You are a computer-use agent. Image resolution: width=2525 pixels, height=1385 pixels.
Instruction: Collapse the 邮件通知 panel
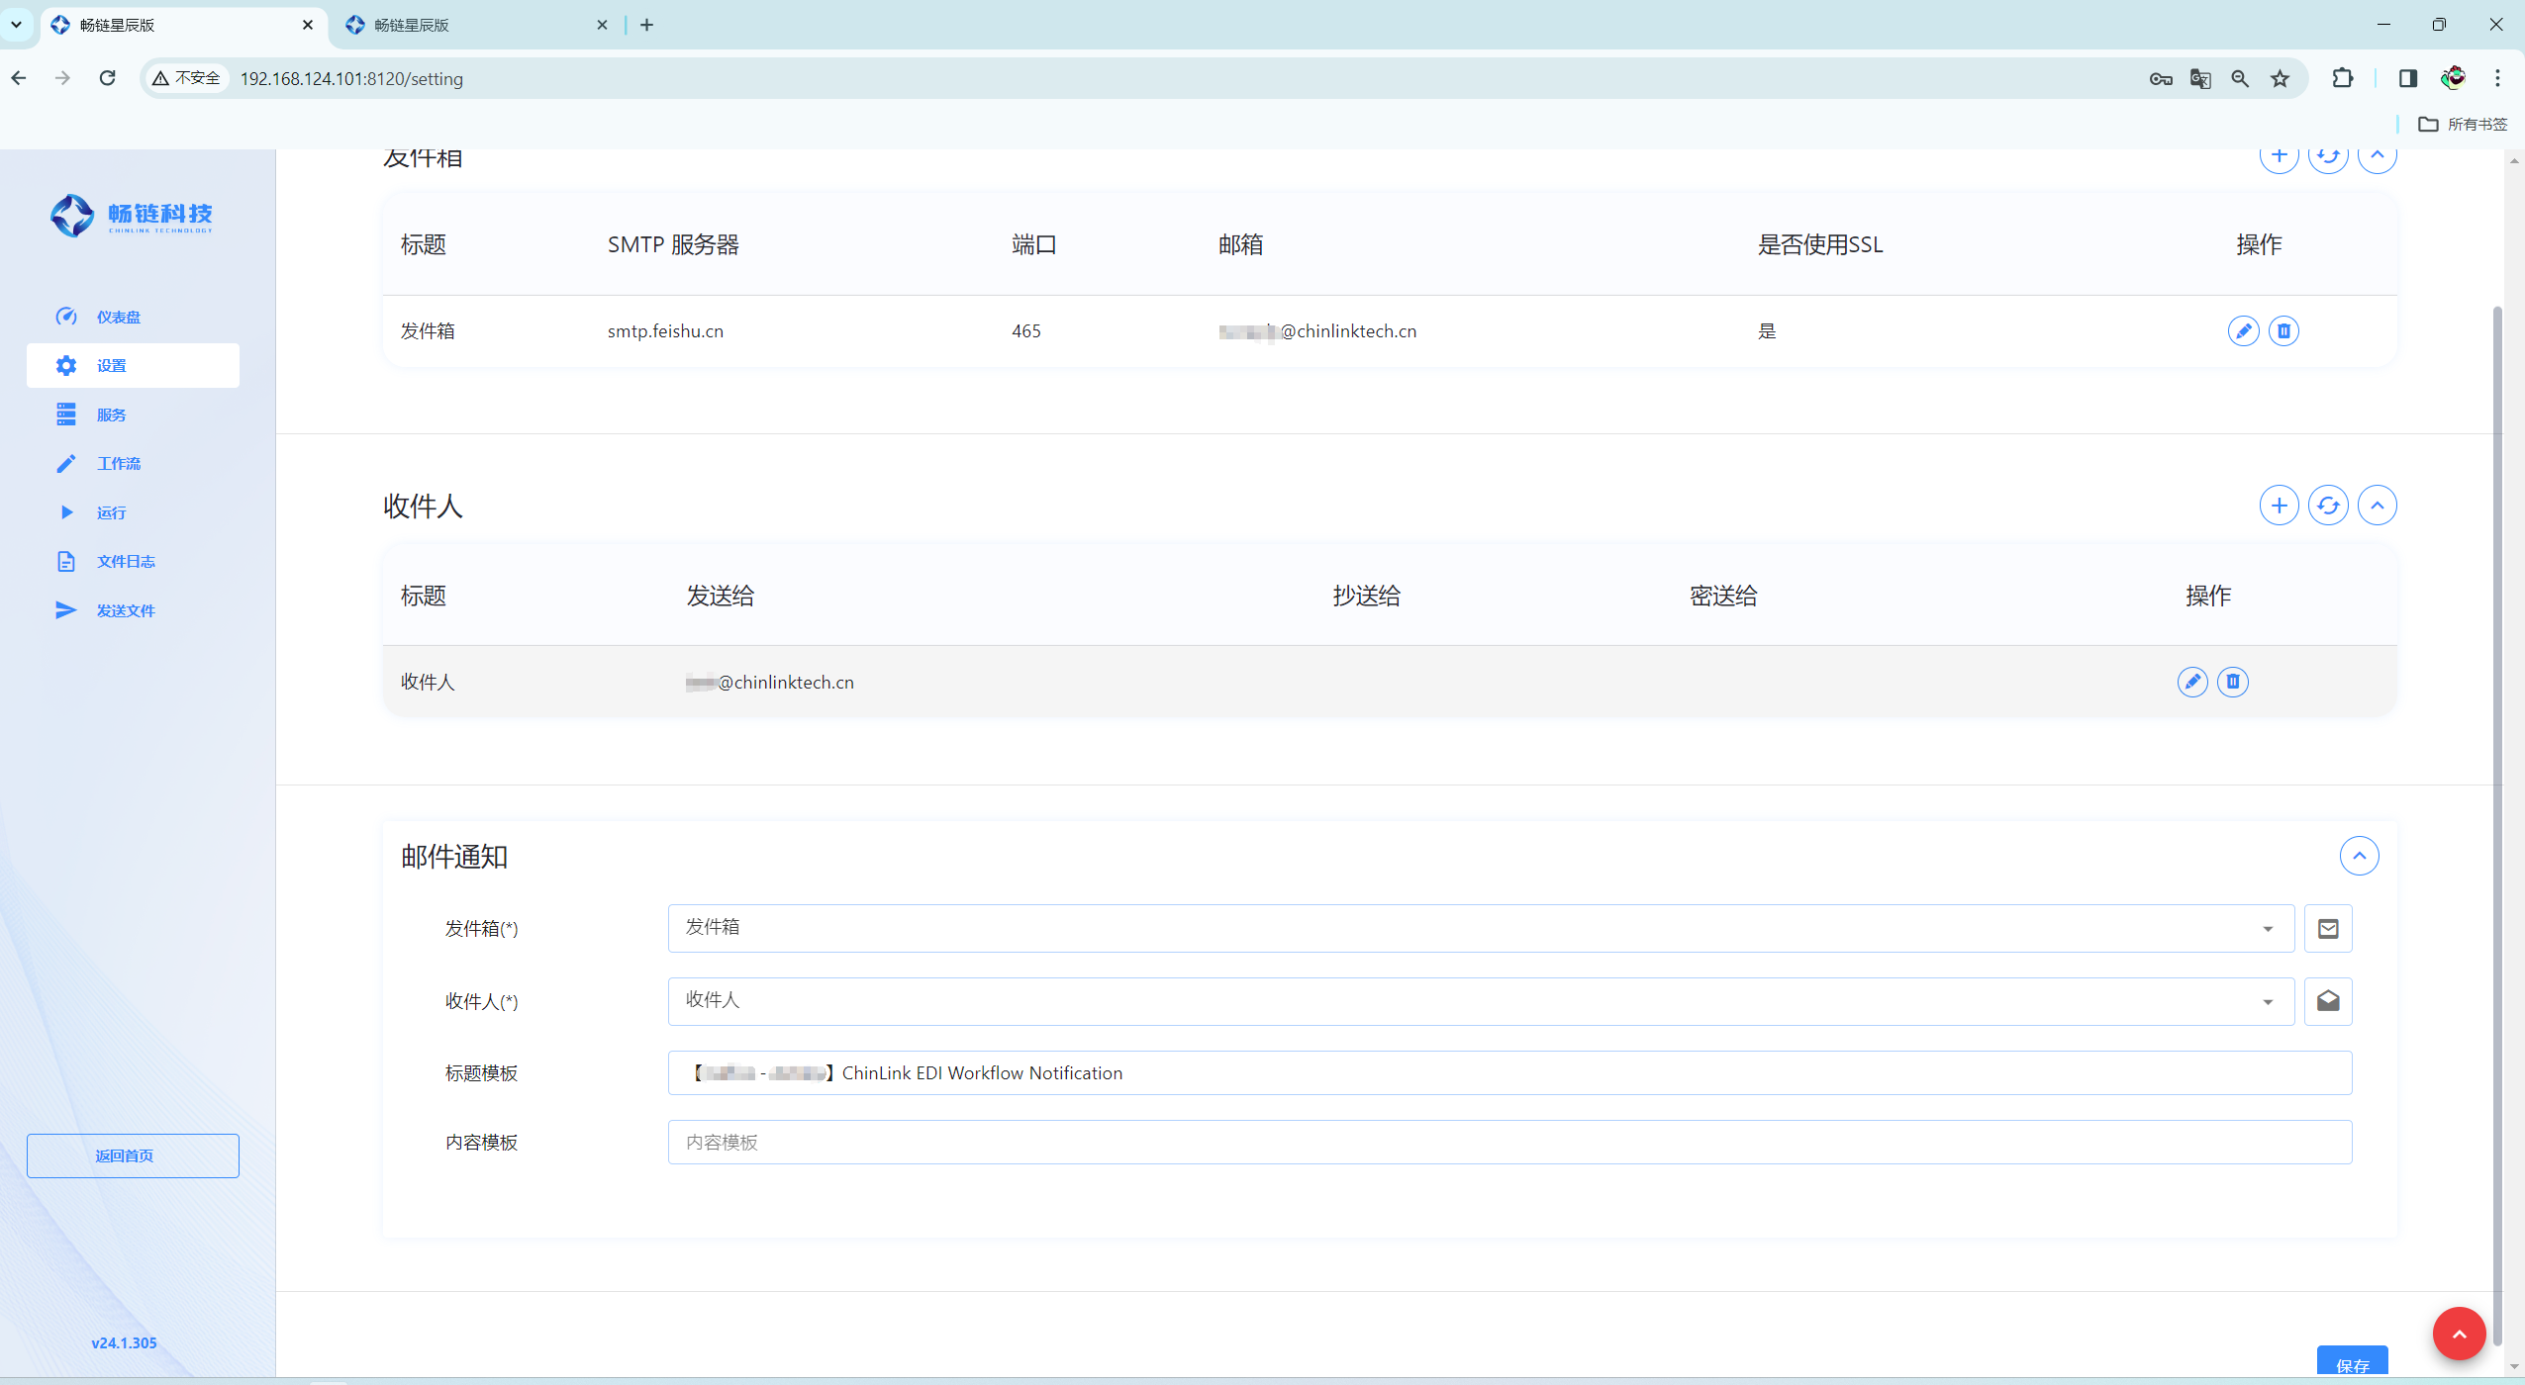pyautogui.click(x=2359, y=856)
